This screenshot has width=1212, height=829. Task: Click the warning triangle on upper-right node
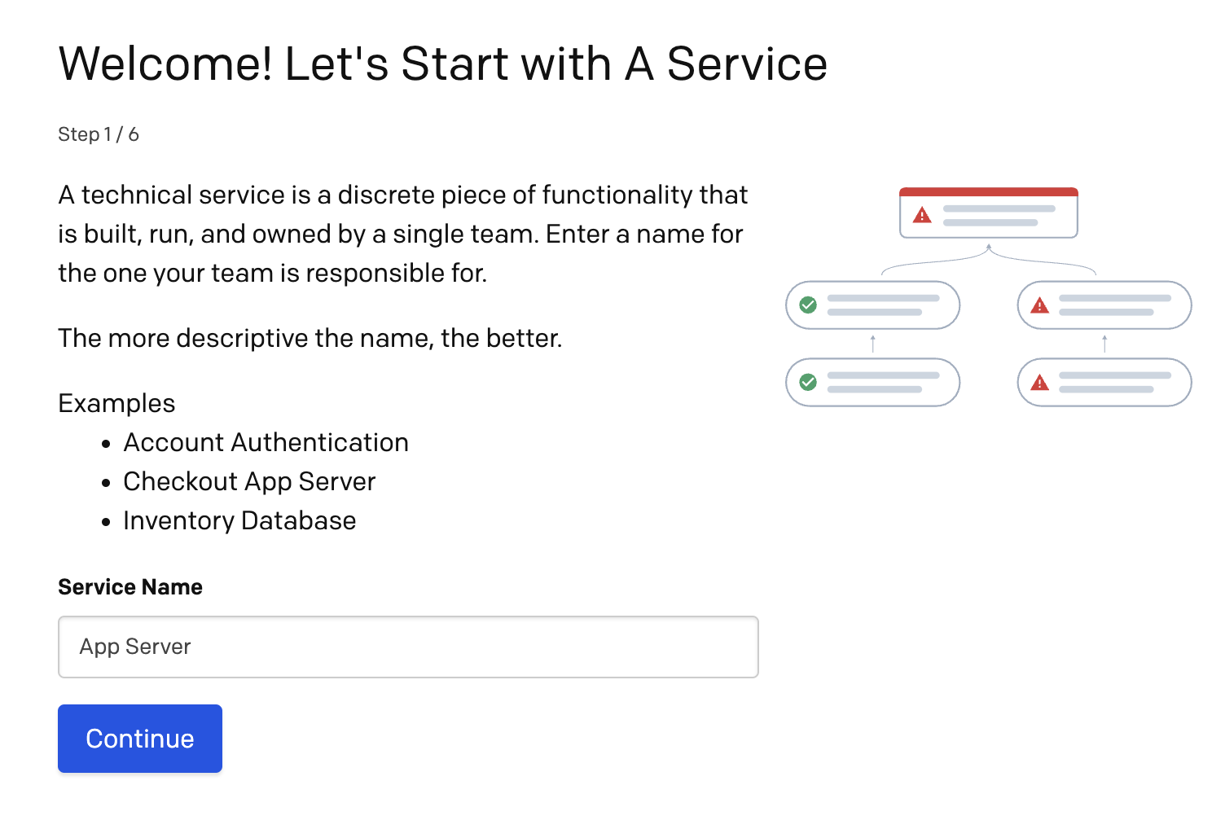coord(1039,305)
